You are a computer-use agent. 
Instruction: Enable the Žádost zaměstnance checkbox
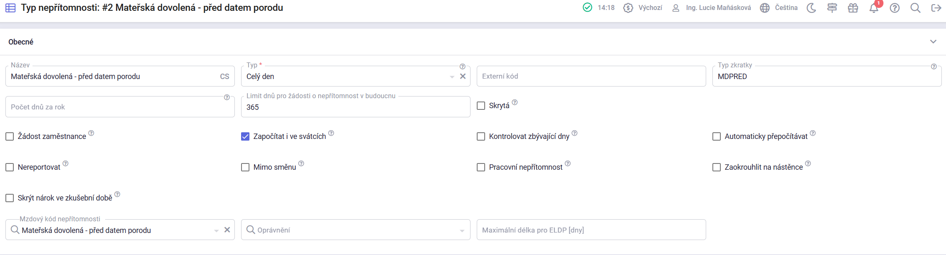(10, 136)
